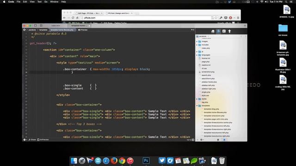296x166 pixels.
Task: Go back in the Chrome window
Action: click(64, 18)
